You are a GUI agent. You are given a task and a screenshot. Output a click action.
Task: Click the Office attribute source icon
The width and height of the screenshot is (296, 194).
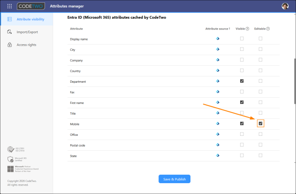[218, 134]
